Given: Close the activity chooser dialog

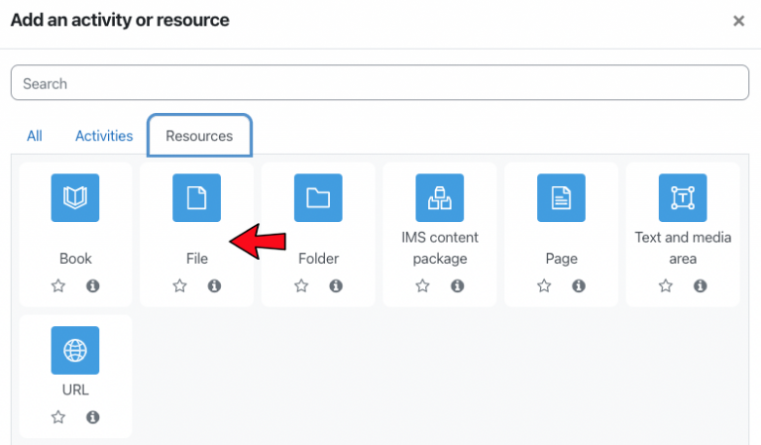Looking at the screenshot, I should (x=738, y=21).
